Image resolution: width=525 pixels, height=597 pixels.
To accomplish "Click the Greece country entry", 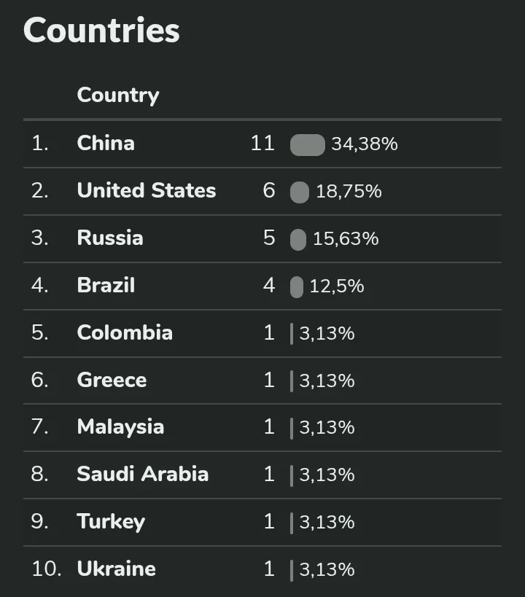I will 112,380.
